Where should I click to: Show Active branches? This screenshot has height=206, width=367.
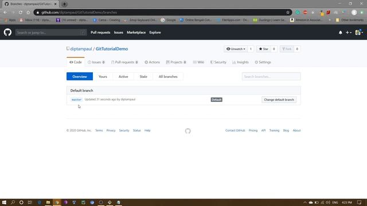coord(123,76)
